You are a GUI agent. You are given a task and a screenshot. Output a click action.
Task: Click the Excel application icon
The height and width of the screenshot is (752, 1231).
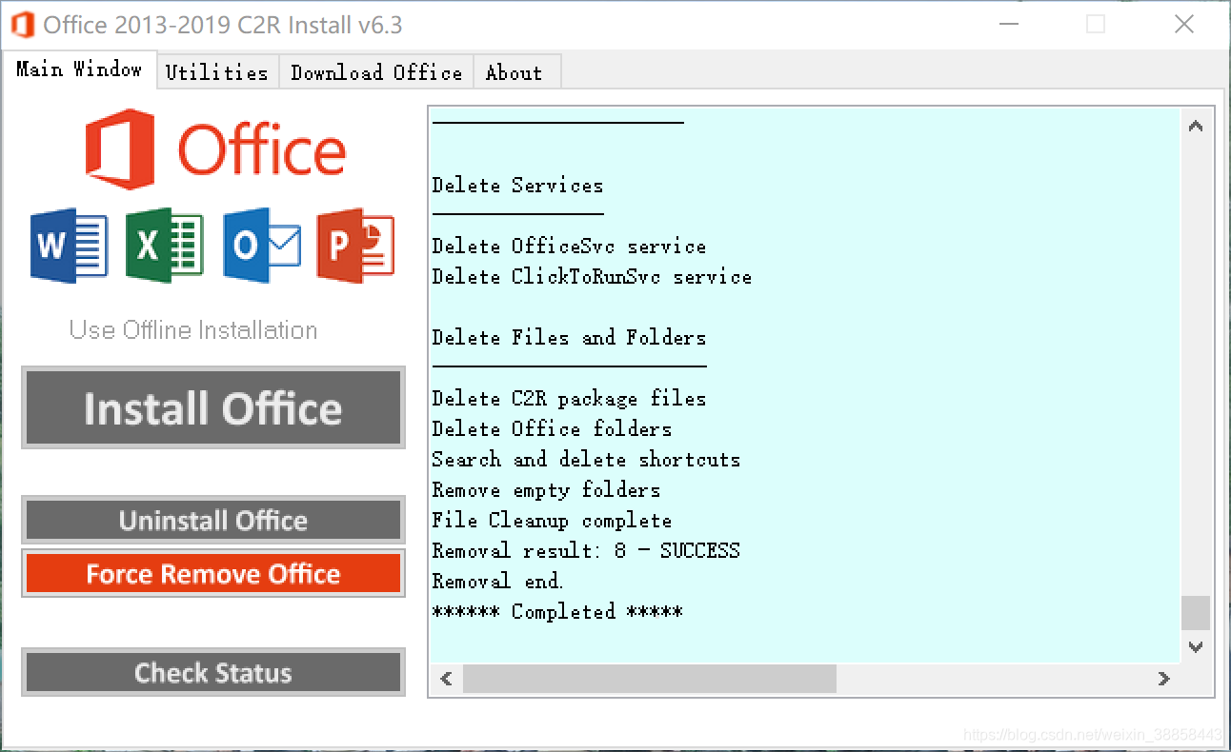tap(164, 246)
